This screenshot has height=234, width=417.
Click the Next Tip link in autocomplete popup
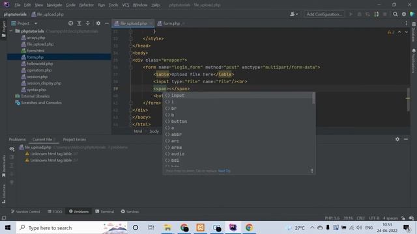pos(224,171)
